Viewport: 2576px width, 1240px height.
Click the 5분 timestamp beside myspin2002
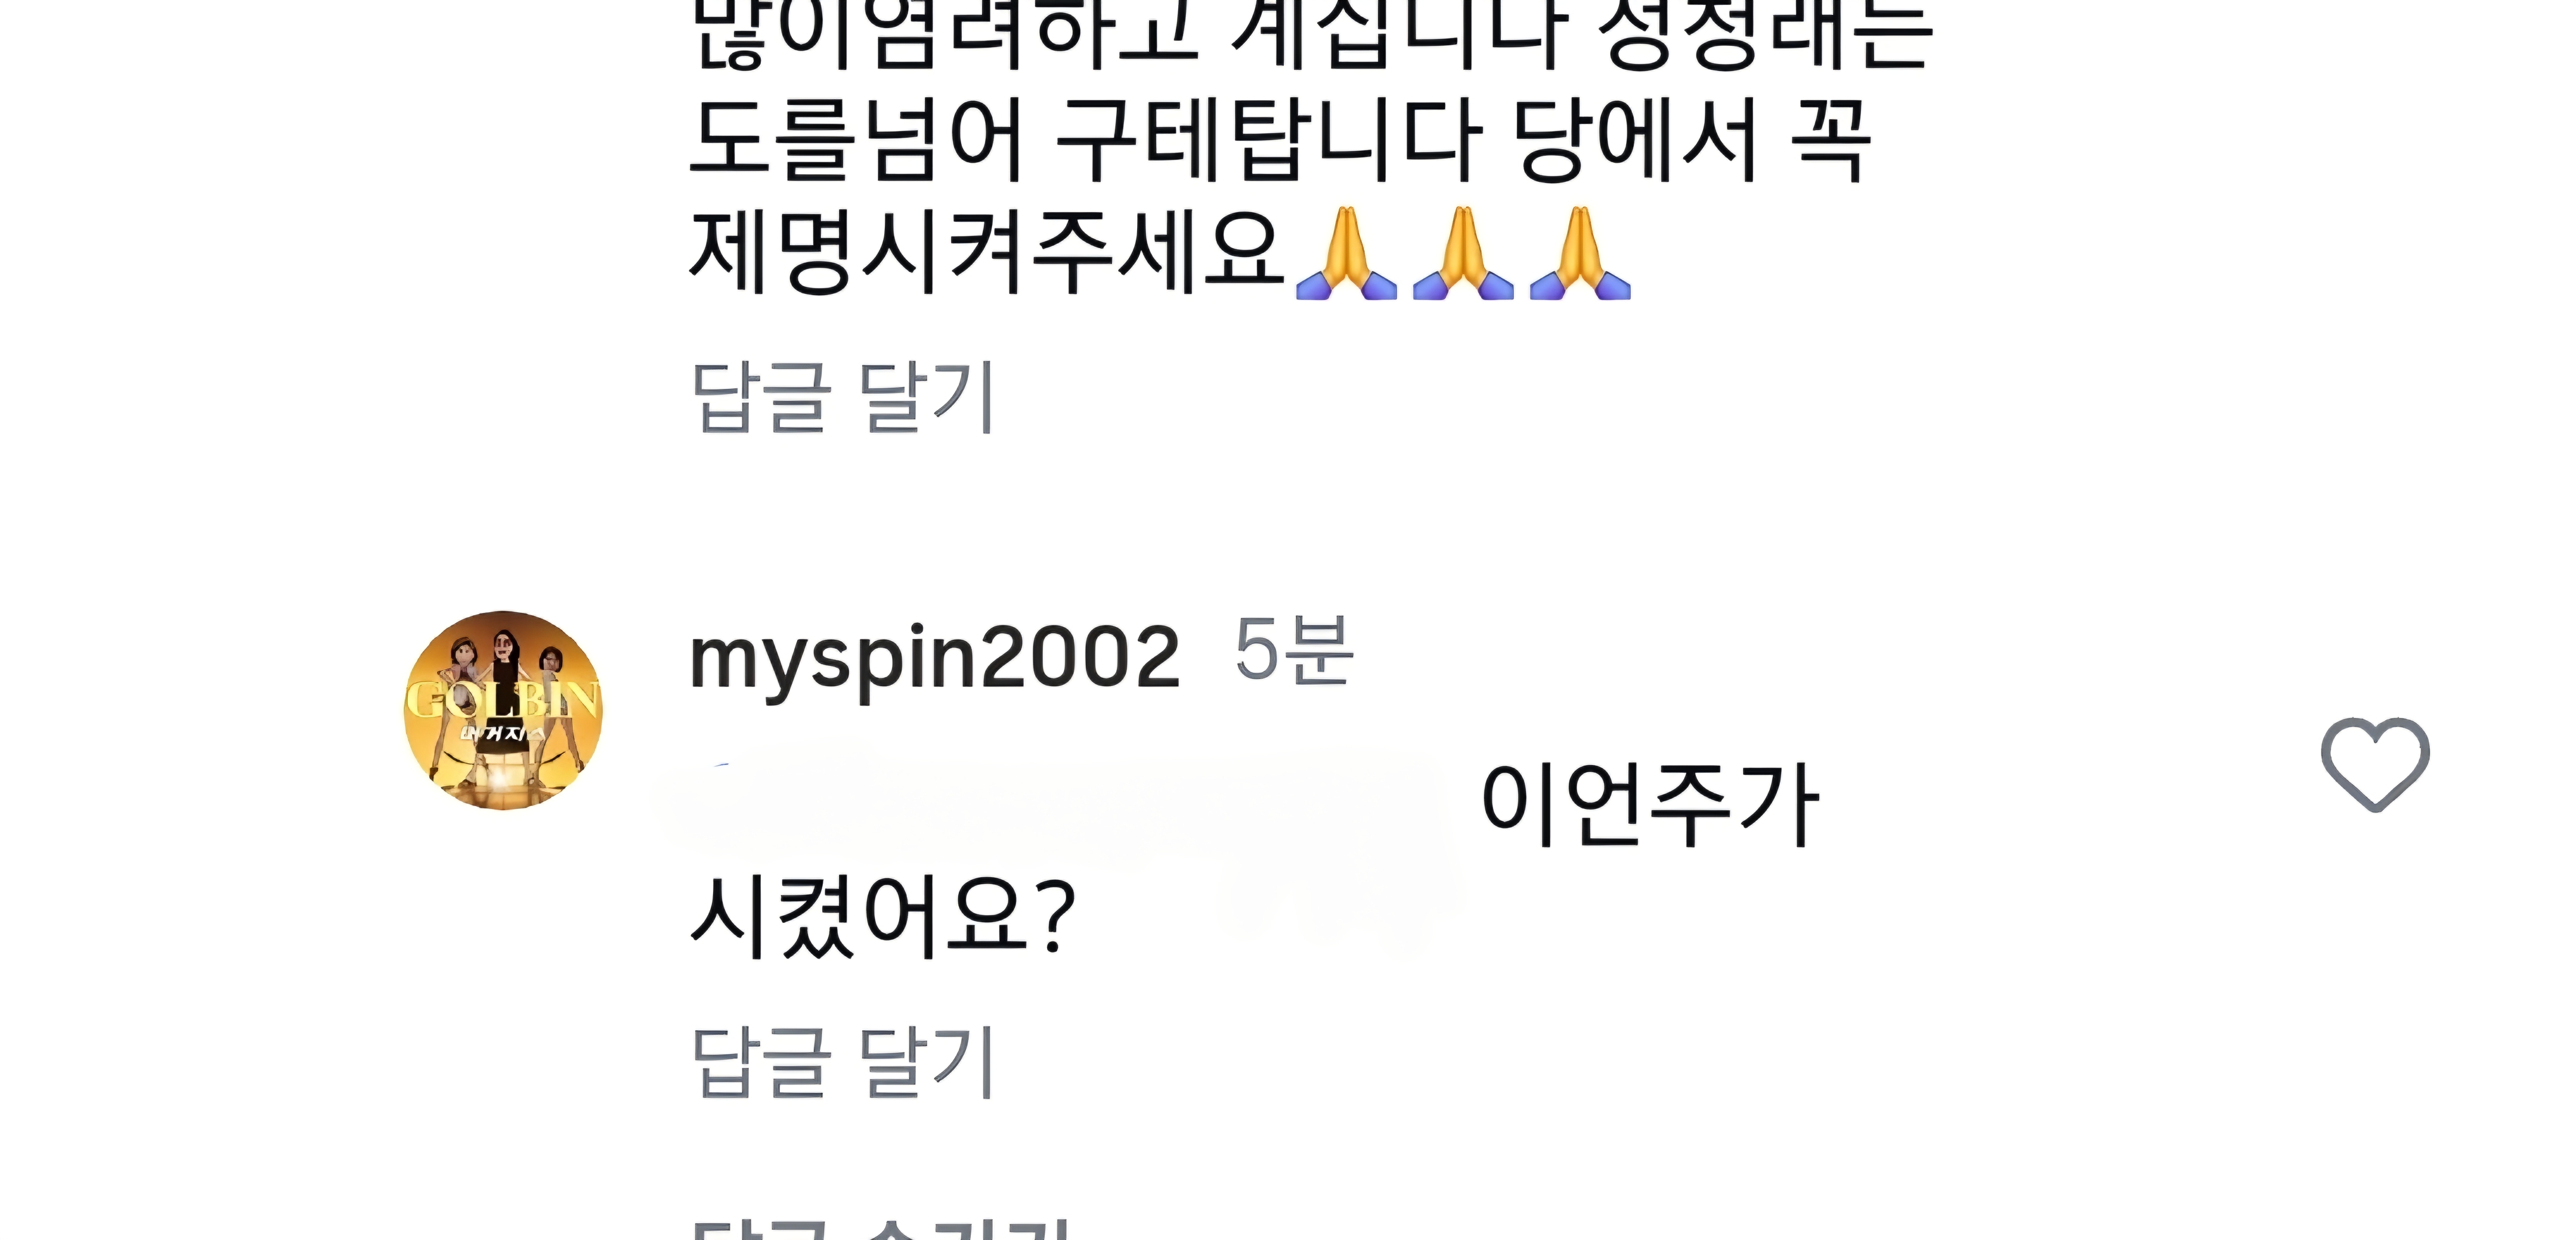[1293, 650]
